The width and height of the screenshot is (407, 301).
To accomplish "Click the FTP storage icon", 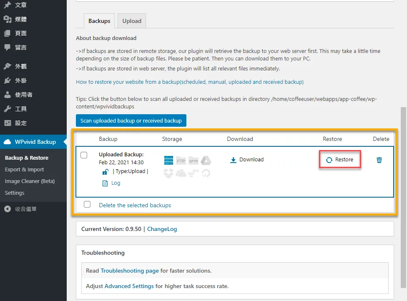I will click(x=181, y=161).
